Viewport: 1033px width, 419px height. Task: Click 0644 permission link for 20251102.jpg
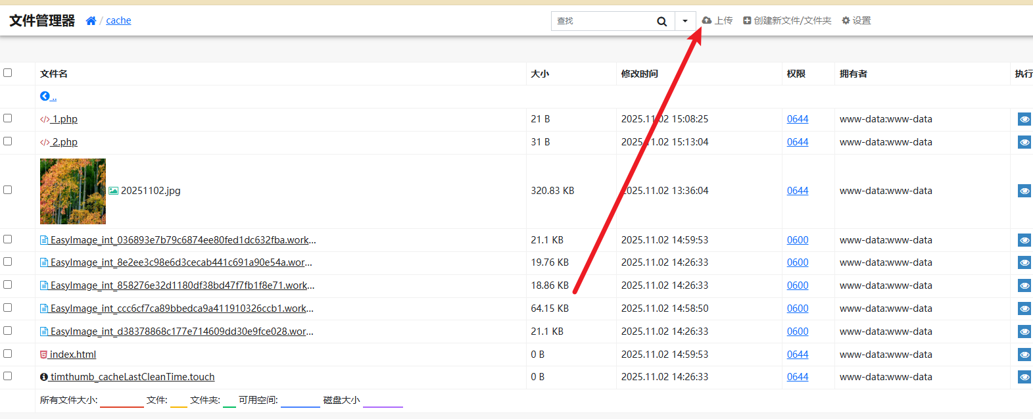798,191
